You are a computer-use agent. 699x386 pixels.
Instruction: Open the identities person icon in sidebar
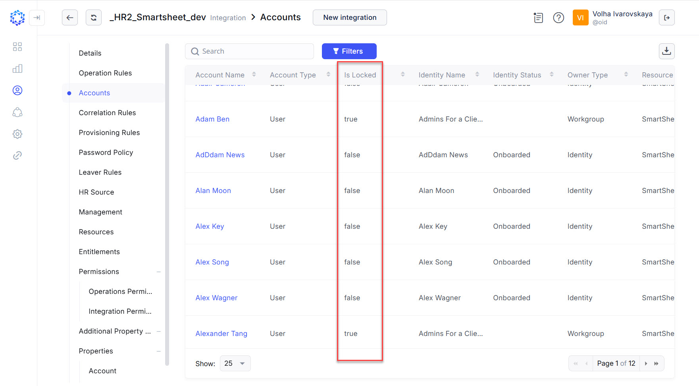pyautogui.click(x=17, y=90)
